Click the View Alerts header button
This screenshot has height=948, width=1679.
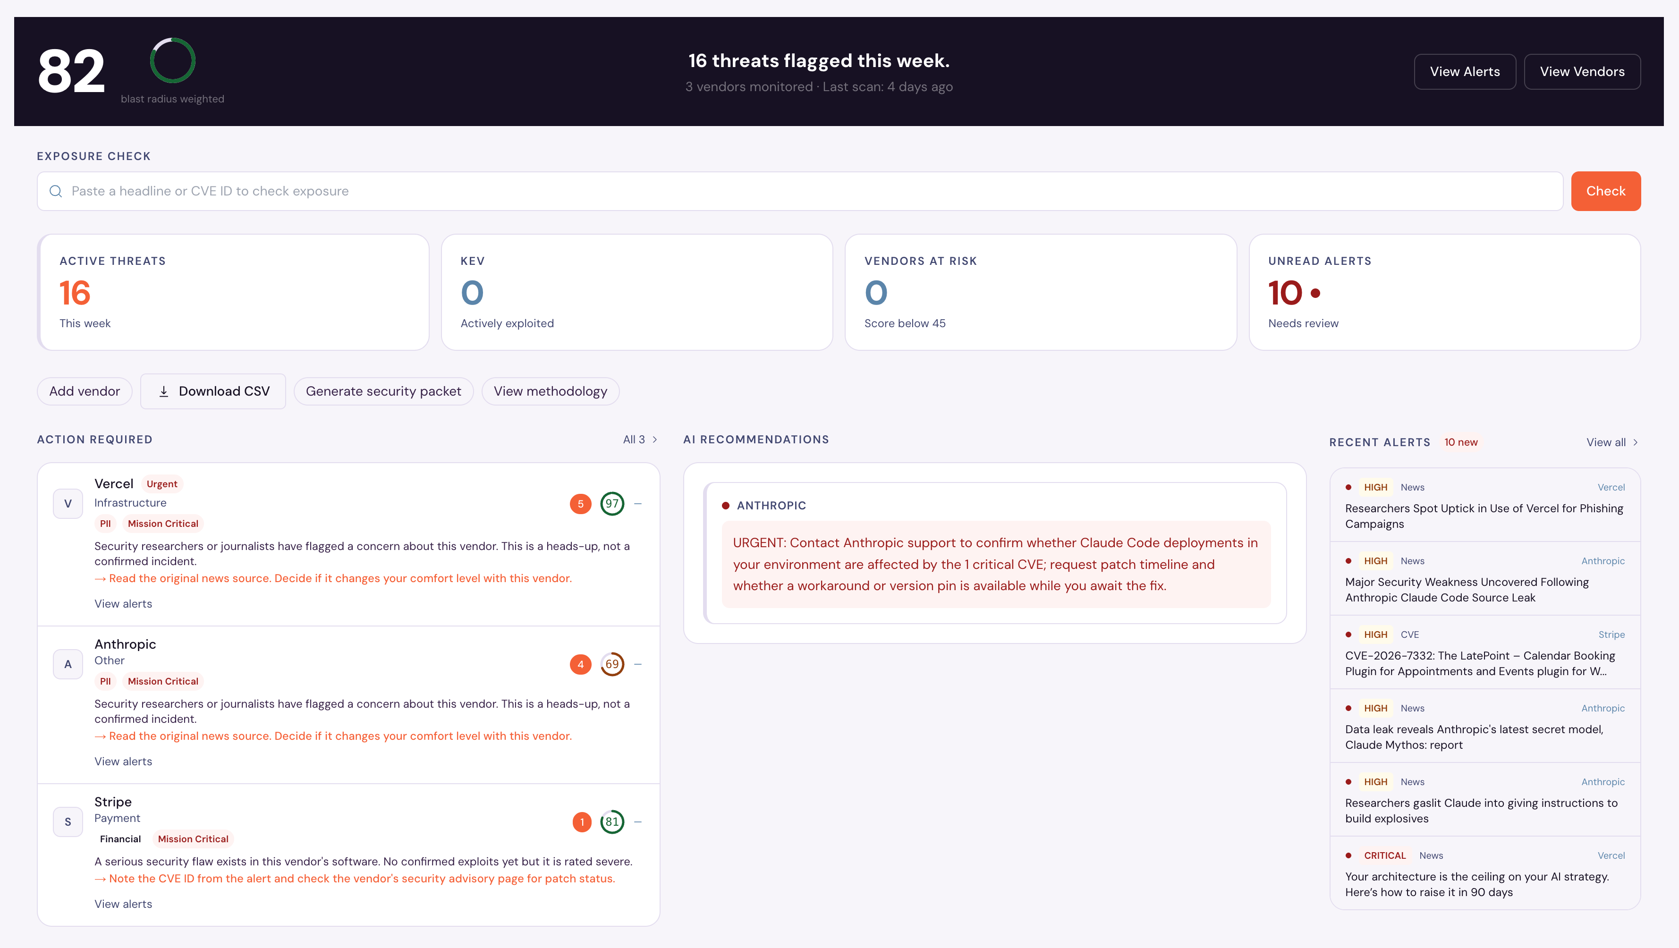pyautogui.click(x=1465, y=72)
